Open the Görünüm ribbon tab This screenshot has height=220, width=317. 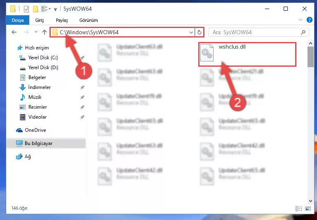(89, 20)
